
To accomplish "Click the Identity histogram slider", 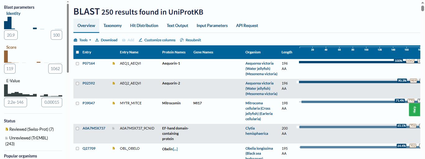I will coord(33,23).
